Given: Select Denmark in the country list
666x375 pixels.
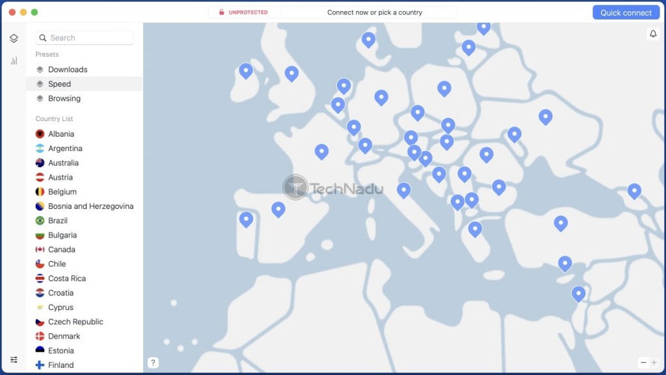Looking at the screenshot, I should [x=84, y=337].
